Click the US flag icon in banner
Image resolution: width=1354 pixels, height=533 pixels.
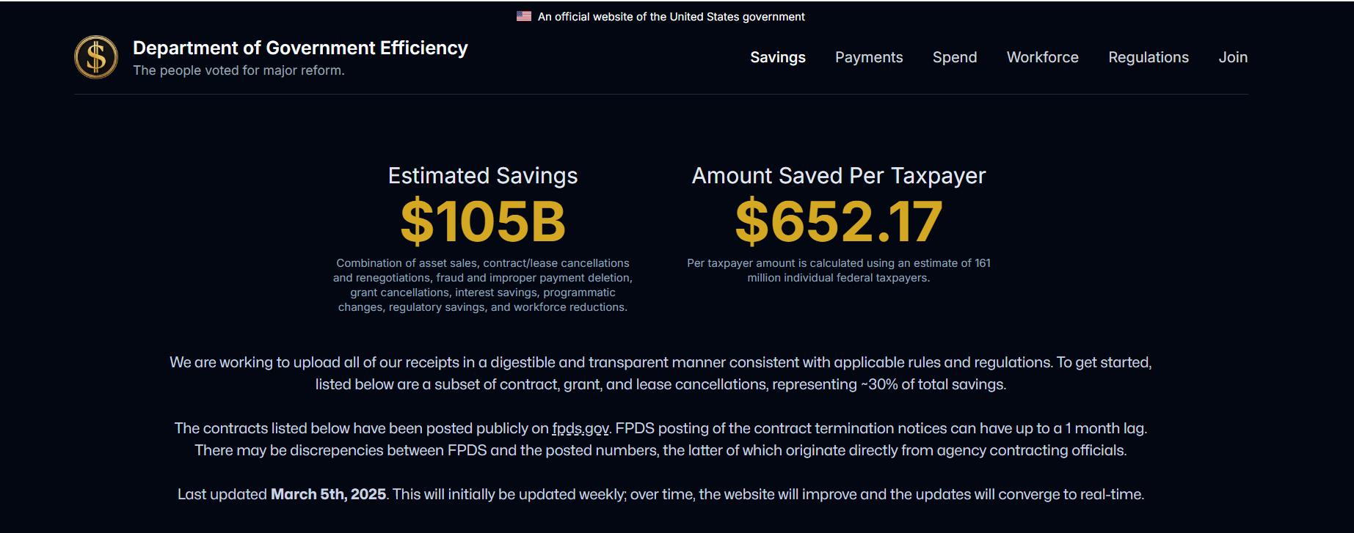(524, 16)
